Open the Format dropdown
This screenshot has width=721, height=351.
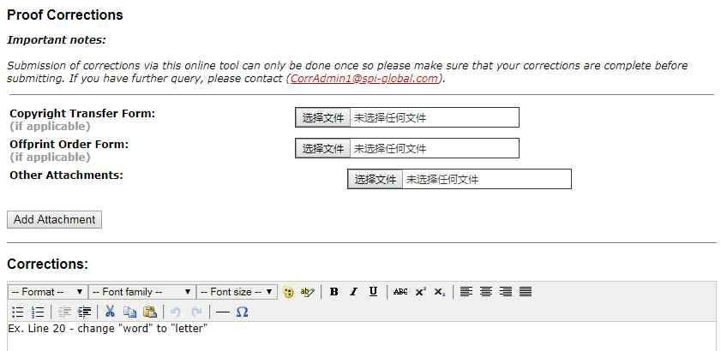[48, 292]
